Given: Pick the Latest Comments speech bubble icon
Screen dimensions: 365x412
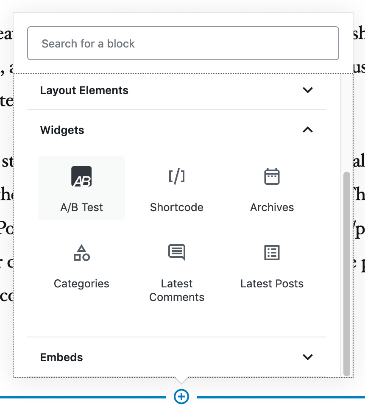Looking at the screenshot, I should point(177,252).
